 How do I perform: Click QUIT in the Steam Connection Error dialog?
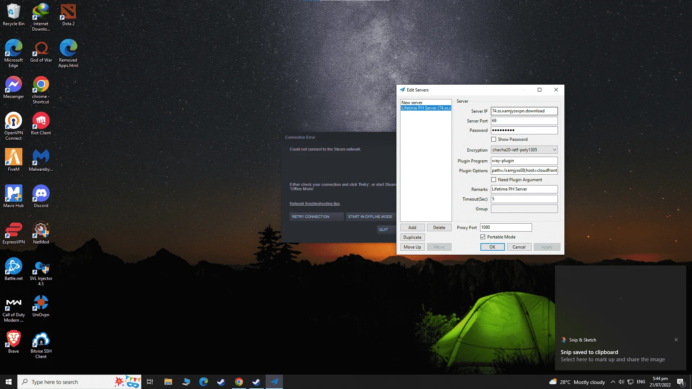386,230
